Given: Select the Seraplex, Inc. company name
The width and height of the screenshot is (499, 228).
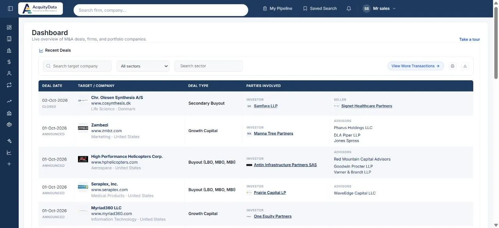Looking at the screenshot, I should coord(104,184).
